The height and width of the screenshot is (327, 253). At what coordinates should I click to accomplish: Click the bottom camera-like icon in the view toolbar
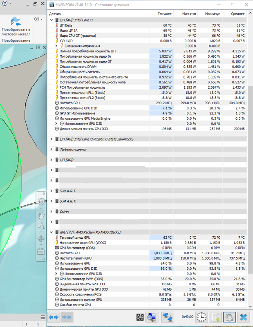click(x=41, y=251)
